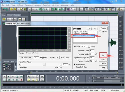
Task: Click the right arrow of Noise Floor Adjust slider
Action: [x=61, y=65]
